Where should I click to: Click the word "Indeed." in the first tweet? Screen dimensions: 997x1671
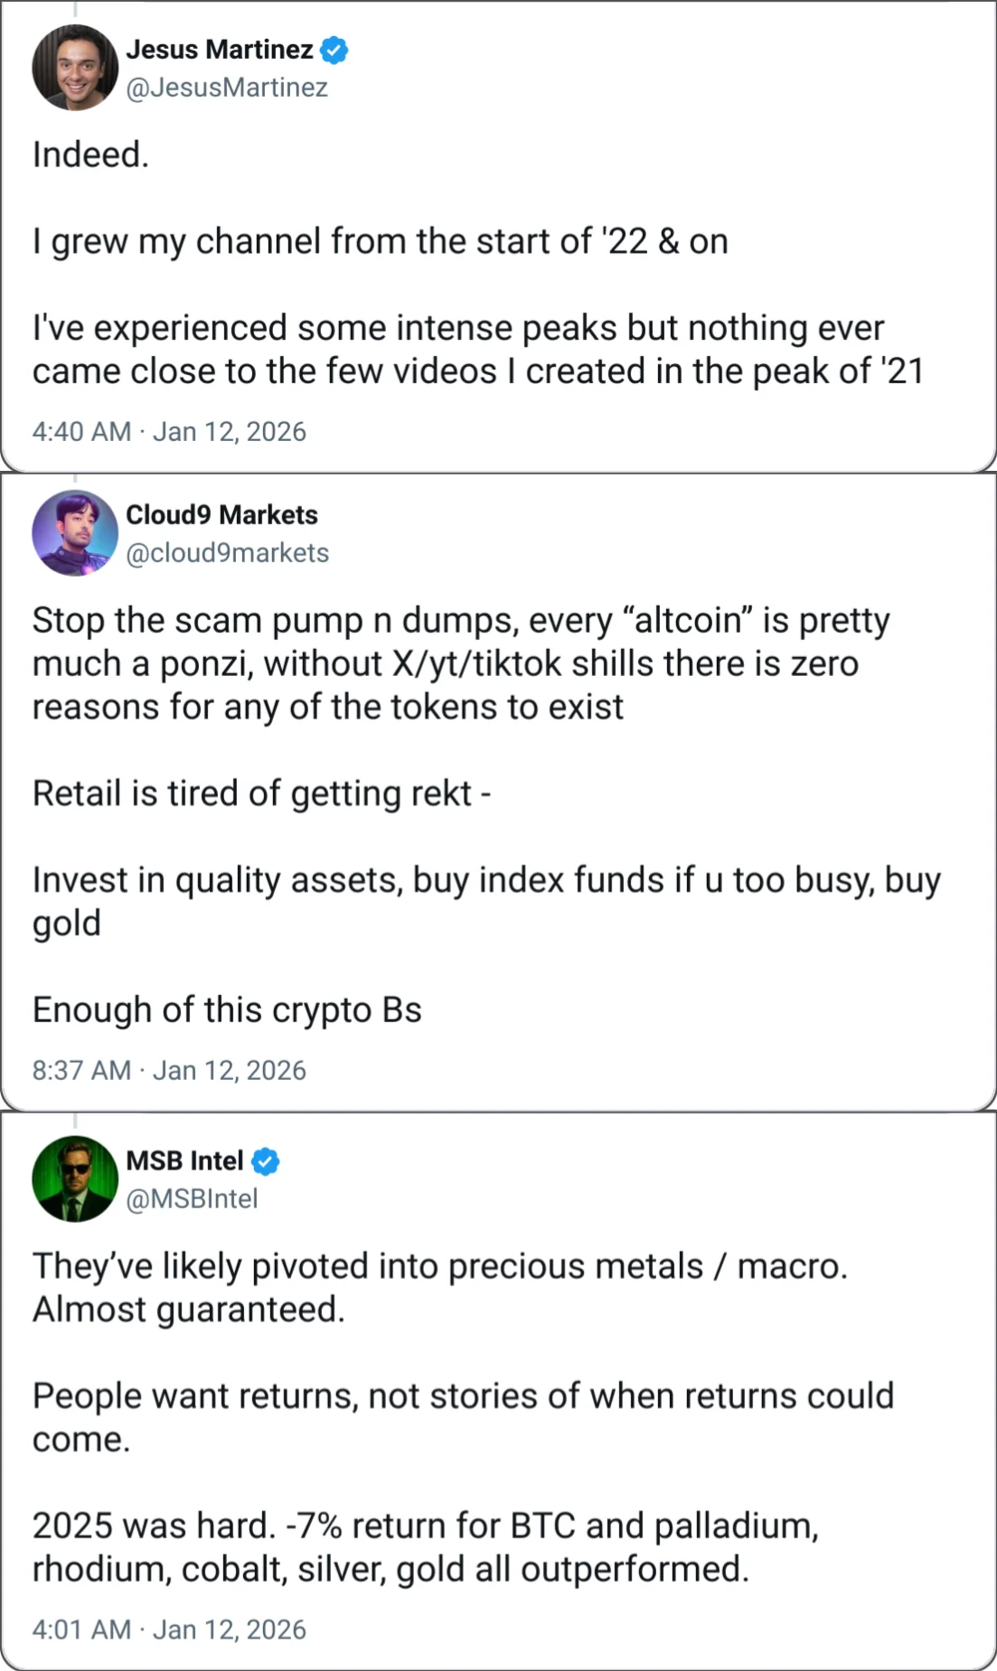(x=90, y=155)
